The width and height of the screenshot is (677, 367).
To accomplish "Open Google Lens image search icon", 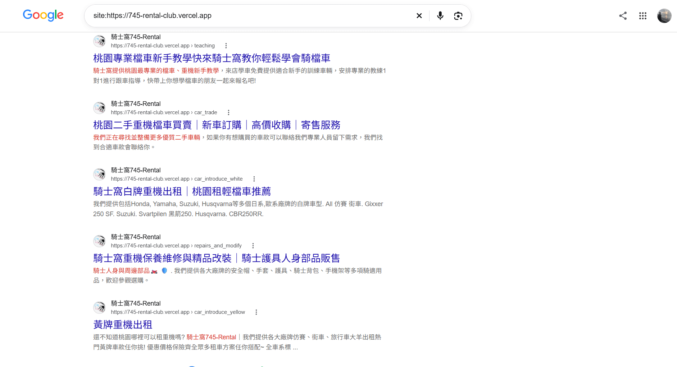I will click(x=458, y=16).
